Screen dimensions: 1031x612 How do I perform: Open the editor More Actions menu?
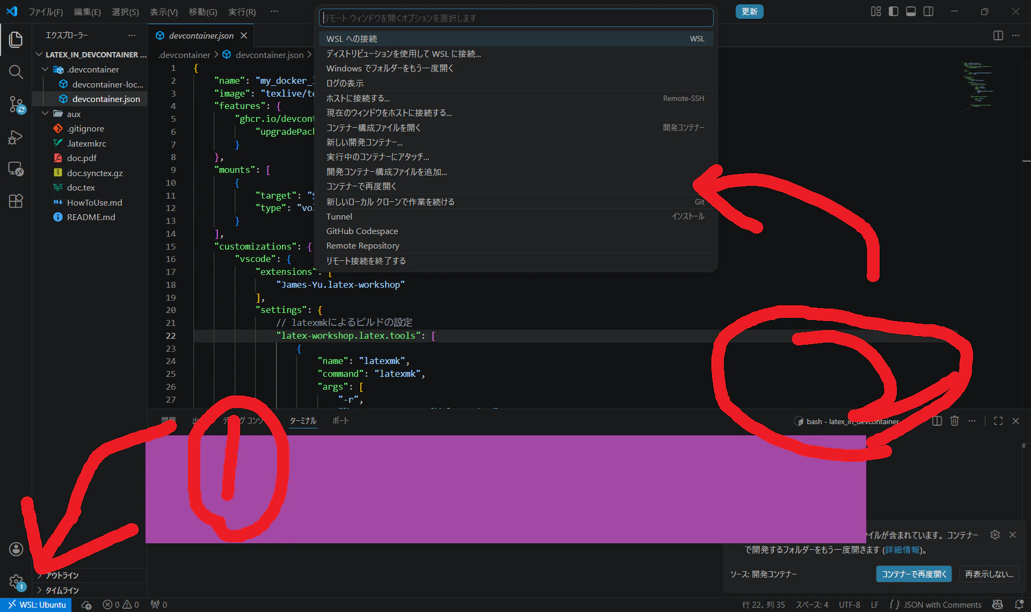pyautogui.click(x=1015, y=35)
